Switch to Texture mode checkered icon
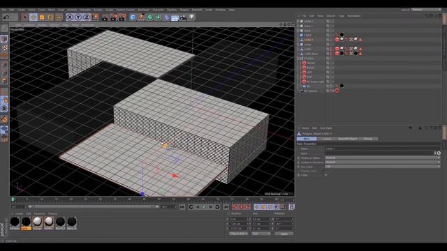 click(4, 47)
